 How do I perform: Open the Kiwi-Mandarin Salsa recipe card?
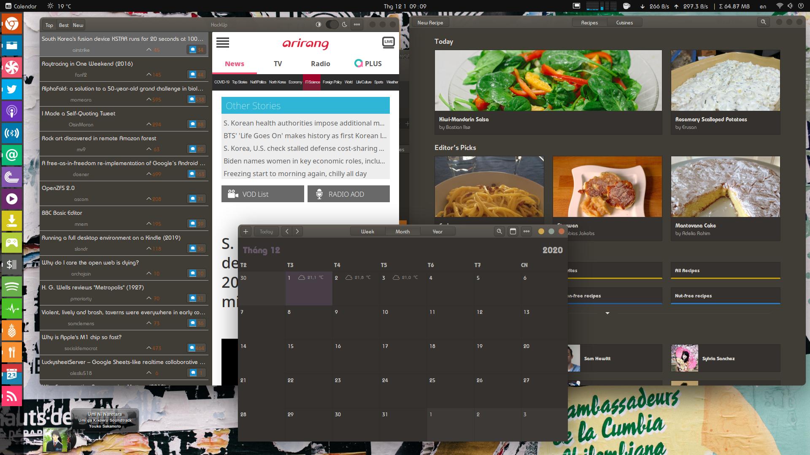pyautogui.click(x=548, y=92)
